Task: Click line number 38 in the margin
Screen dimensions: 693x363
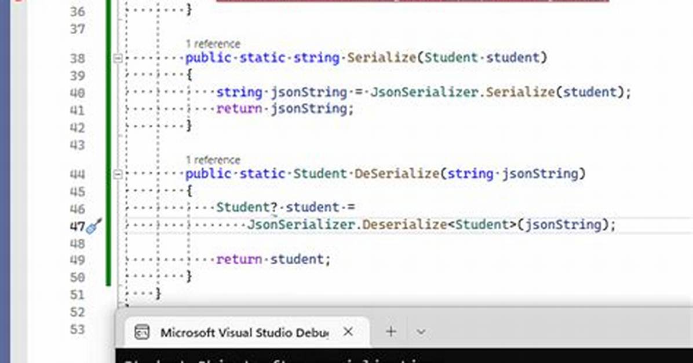Action: 77,58
